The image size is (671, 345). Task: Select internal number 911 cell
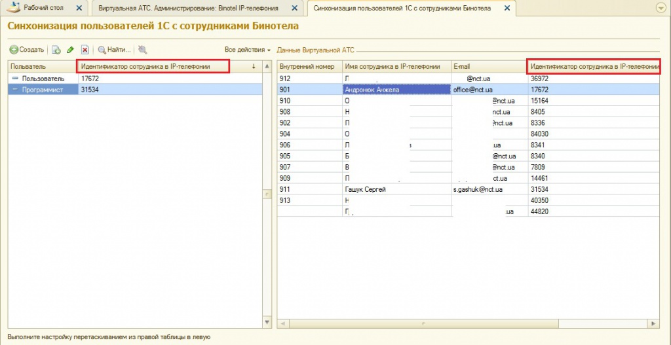[310, 189]
